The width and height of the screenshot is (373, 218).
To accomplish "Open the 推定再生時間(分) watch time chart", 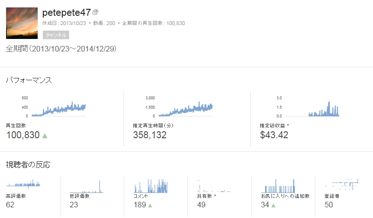I will coord(179,107).
